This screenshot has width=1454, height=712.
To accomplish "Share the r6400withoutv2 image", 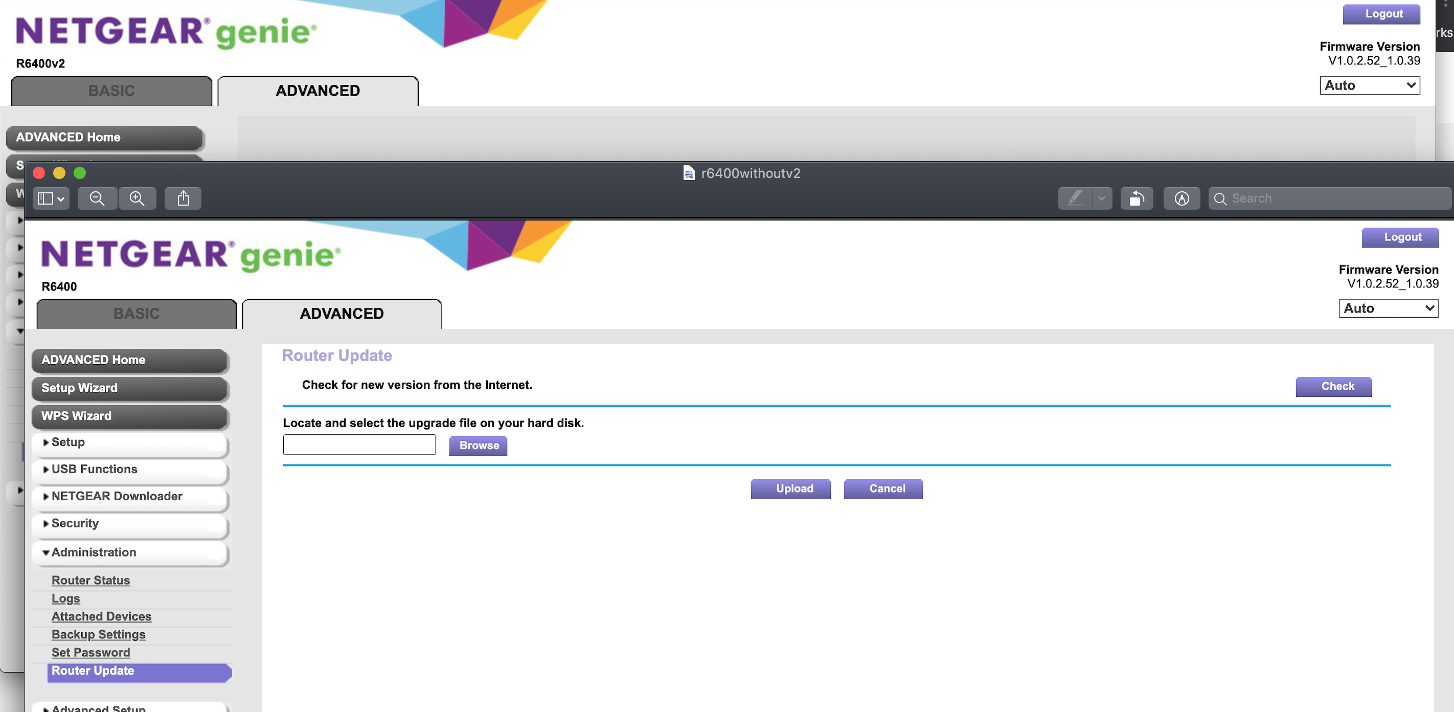I will pyautogui.click(x=183, y=198).
